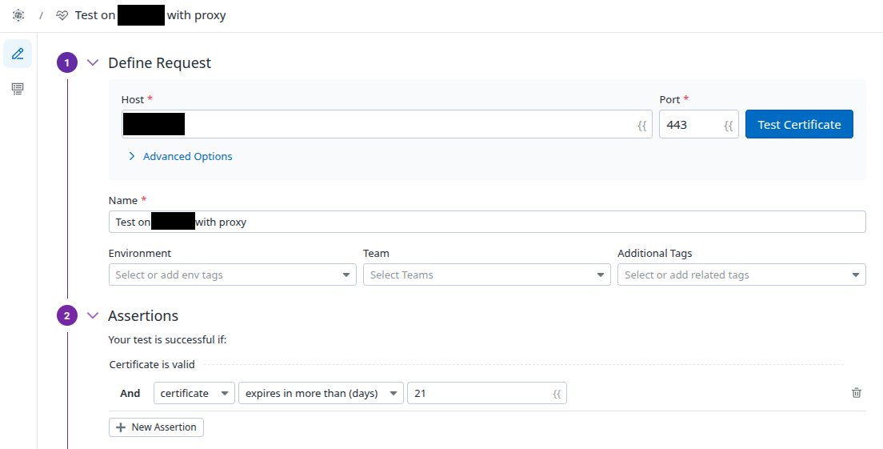Screen dimensions: 883x449
Task: Click the heartbeat test icon in breadcrumb
Action: coord(62,15)
